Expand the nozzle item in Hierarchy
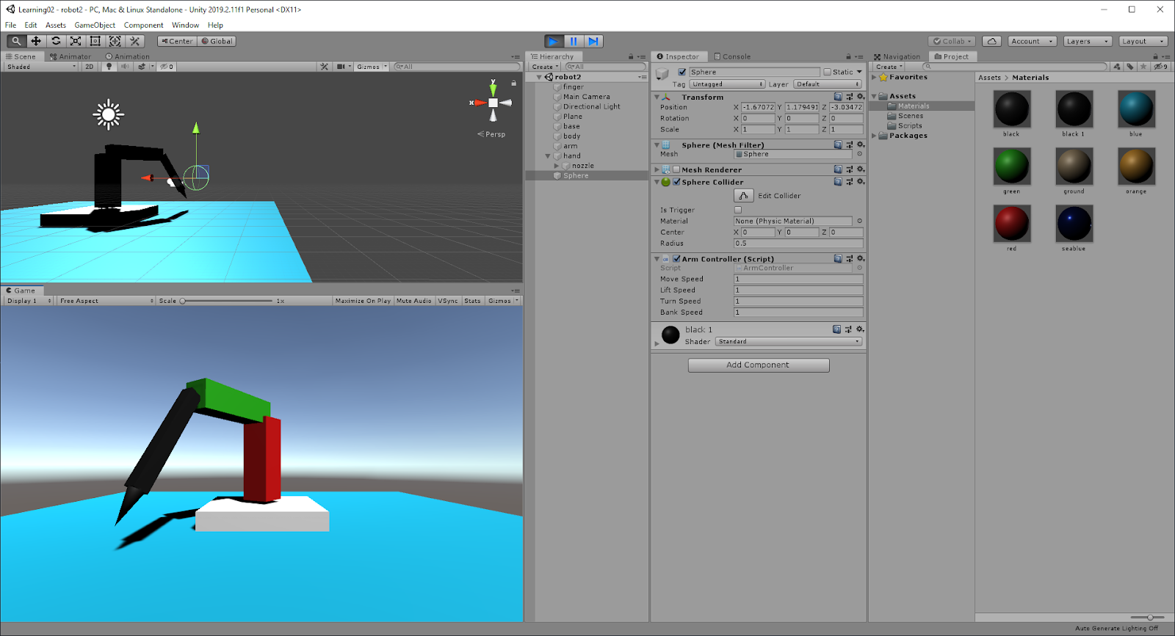Screen dimensions: 1175x636 [557, 166]
